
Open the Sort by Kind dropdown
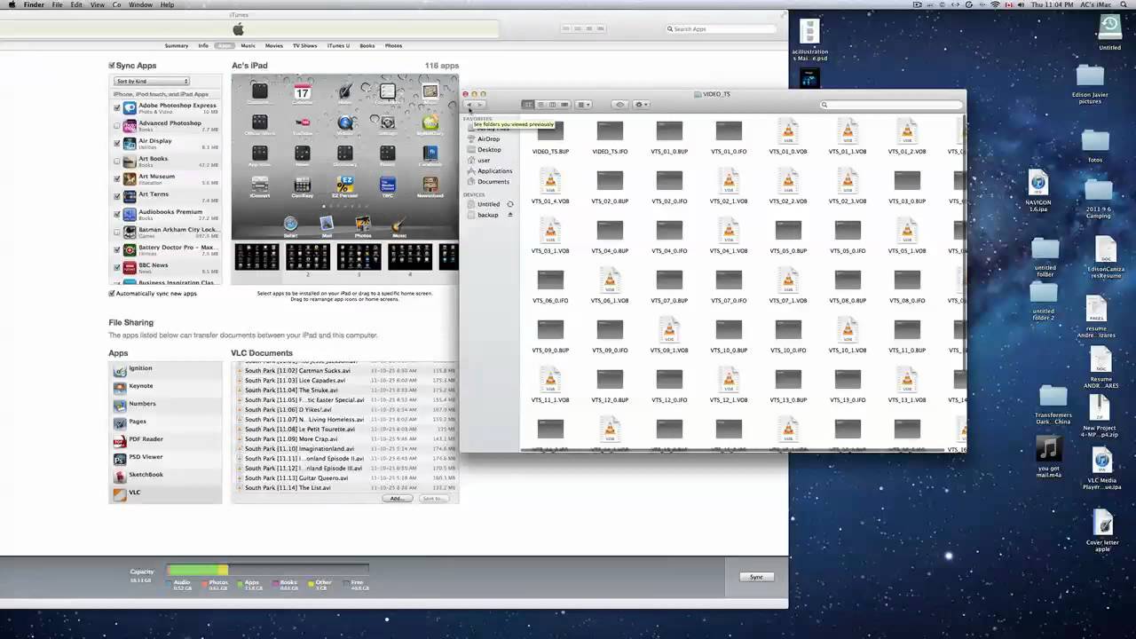151,81
